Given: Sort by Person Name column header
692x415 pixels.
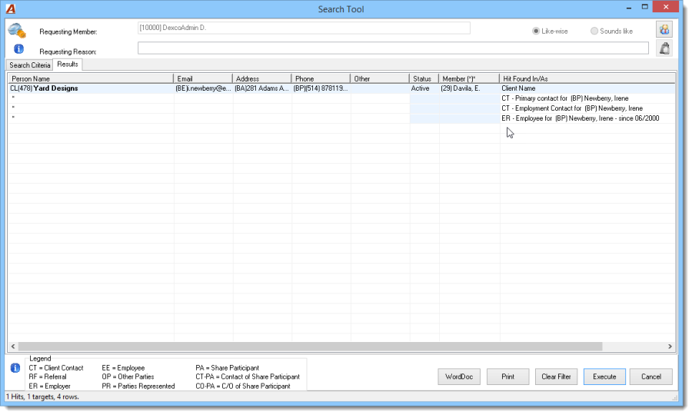Looking at the screenshot, I should click(91, 78).
